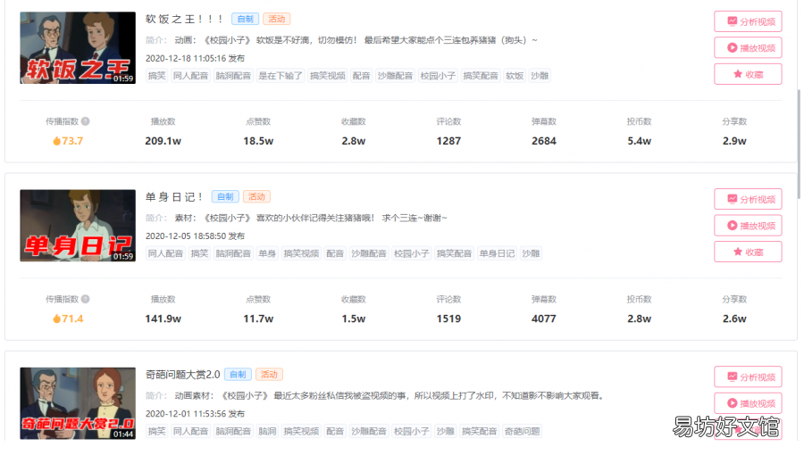The height and width of the screenshot is (455, 804).
Task: Click 播放视频 button for 软饭之王 video
Action: (748, 47)
